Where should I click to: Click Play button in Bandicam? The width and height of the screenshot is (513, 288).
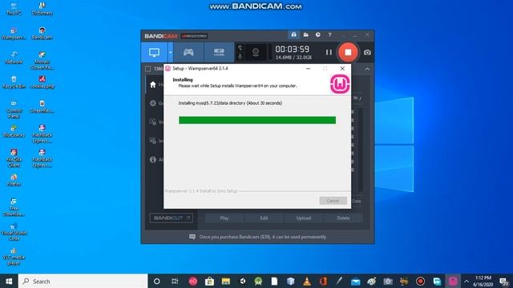click(224, 218)
